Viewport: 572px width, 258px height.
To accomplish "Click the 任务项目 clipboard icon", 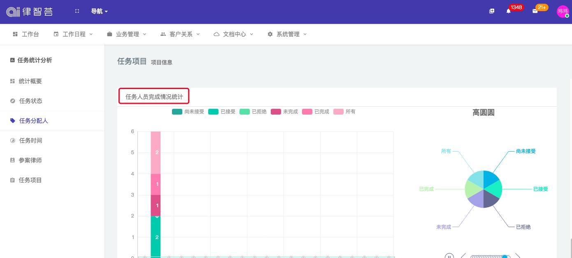I will [x=12, y=180].
